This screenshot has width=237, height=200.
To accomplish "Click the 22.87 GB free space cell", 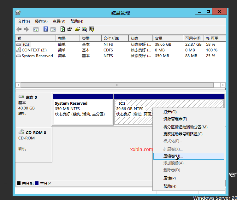I will click(193, 44).
